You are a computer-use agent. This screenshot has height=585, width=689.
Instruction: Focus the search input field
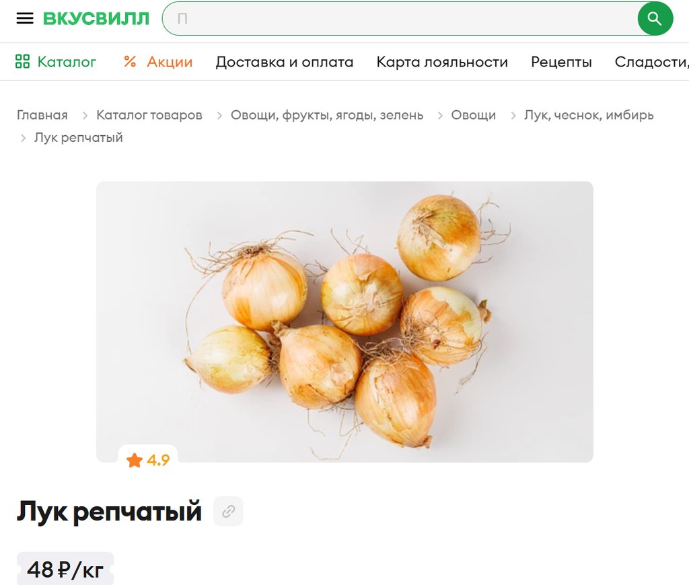click(400, 18)
